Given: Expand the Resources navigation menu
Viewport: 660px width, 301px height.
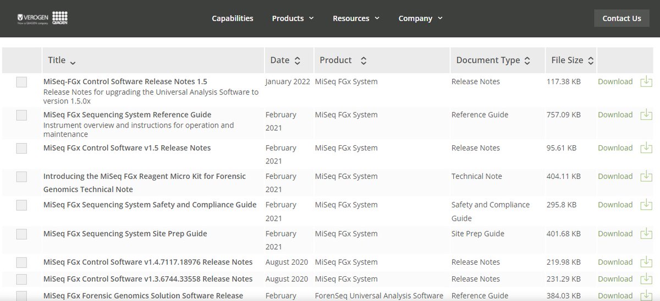Looking at the screenshot, I should pos(356,18).
